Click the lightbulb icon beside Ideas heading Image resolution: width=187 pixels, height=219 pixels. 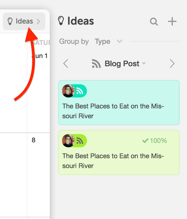click(61, 21)
